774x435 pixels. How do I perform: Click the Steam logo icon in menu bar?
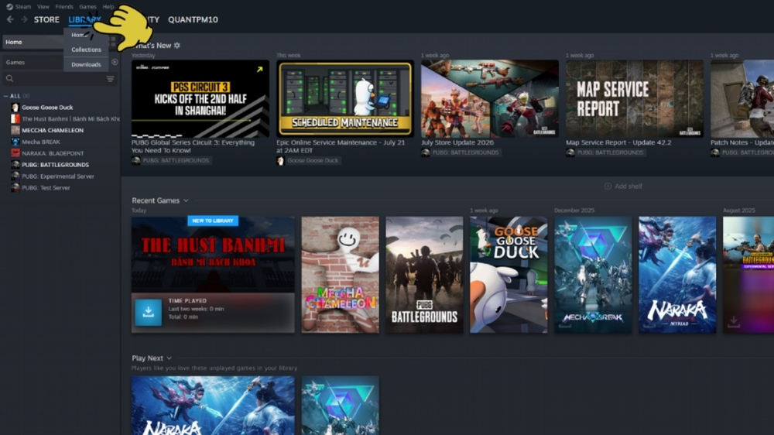click(x=9, y=6)
